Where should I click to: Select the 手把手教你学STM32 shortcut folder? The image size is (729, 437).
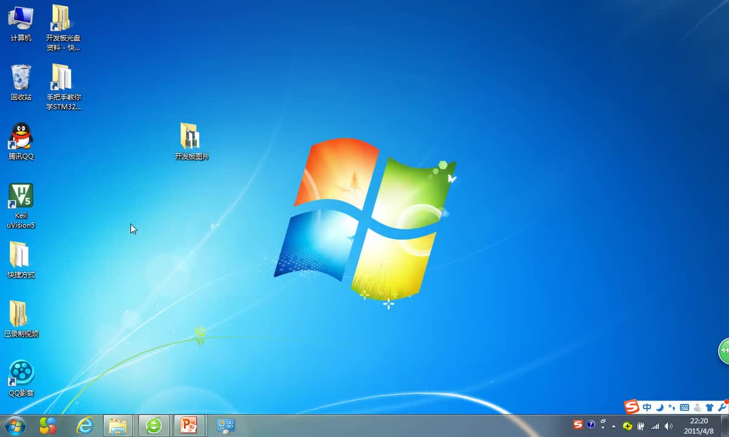click(64, 87)
